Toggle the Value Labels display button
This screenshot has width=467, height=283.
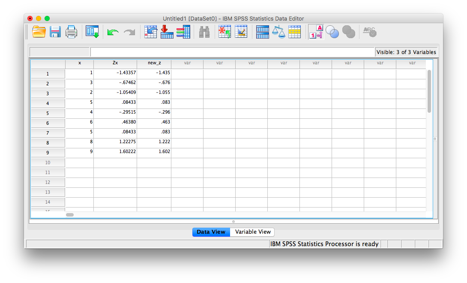pos(316,32)
